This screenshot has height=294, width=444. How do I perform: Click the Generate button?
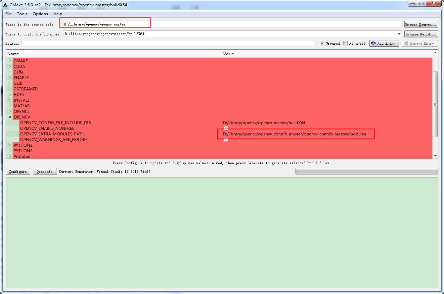click(45, 171)
